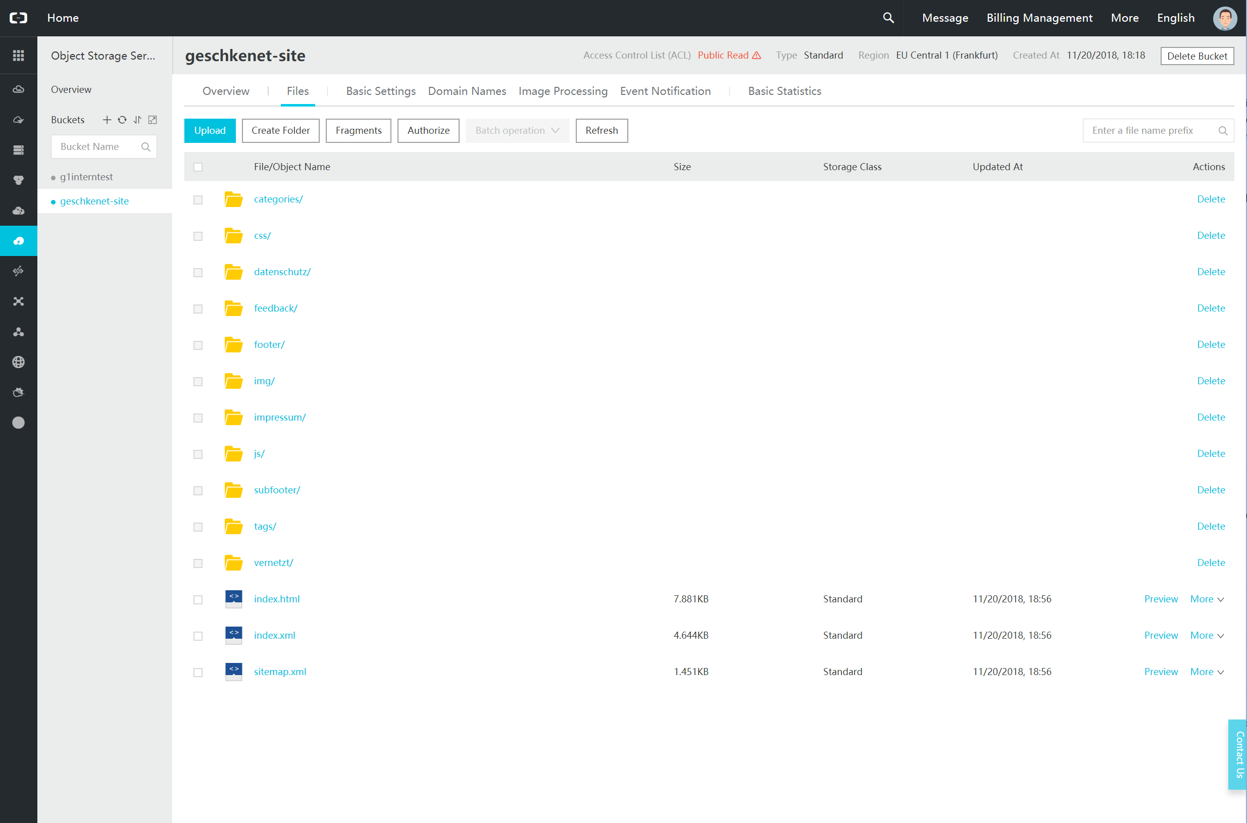
Task: Click the Upload button
Action: tap(210, 131)
